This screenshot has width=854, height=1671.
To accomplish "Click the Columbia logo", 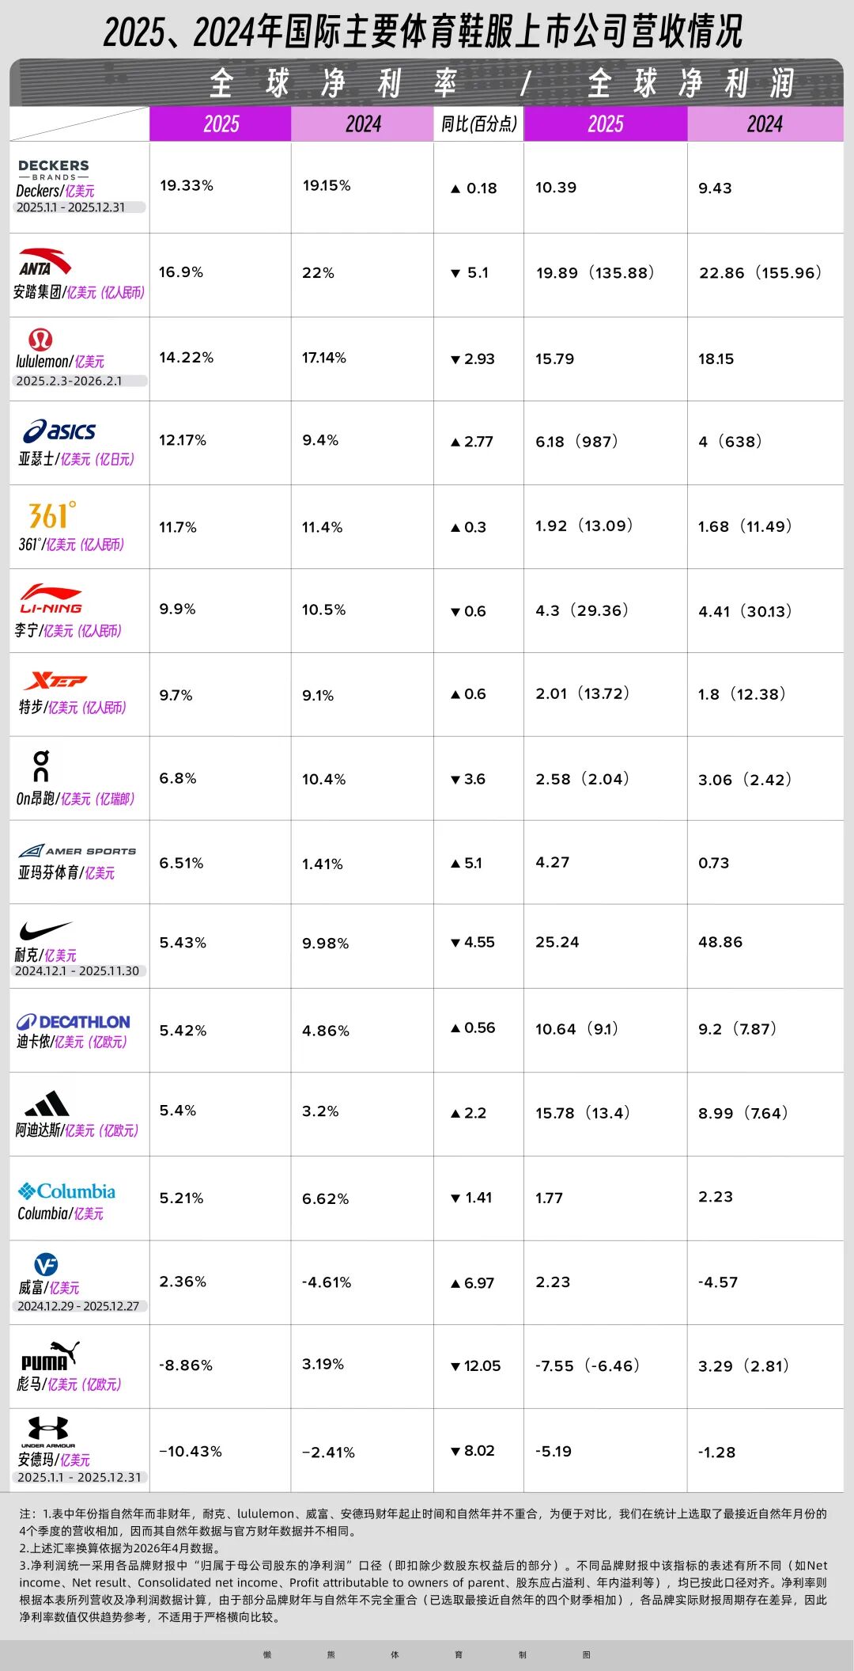I will 67,1191.
